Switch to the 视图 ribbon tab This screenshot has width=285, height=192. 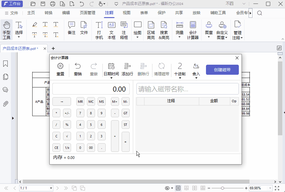(126, 13)
